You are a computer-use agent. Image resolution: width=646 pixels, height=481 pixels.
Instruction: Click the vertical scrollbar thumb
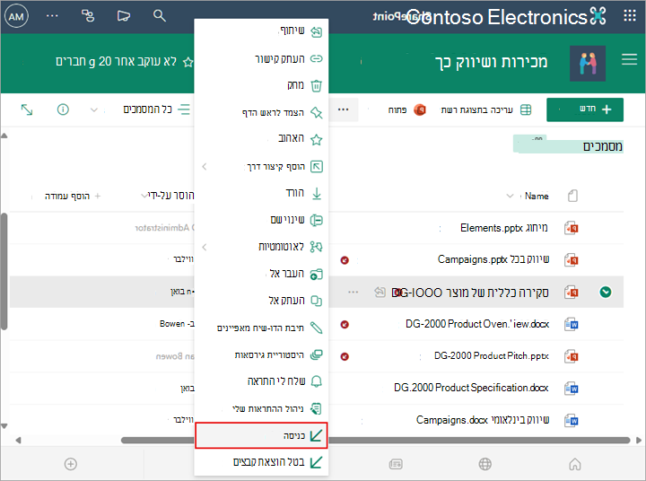[x=4, y=271]
